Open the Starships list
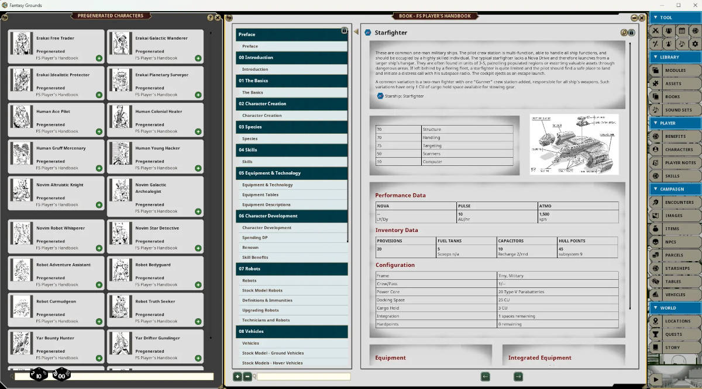 675,269
